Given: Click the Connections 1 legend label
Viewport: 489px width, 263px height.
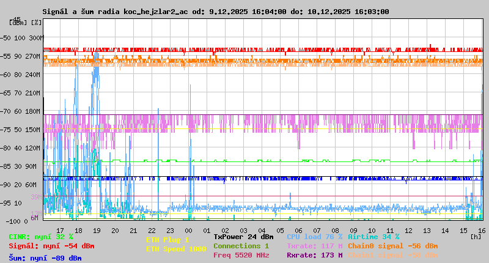Looking at the screenshot, I should (x=241, y=246).
